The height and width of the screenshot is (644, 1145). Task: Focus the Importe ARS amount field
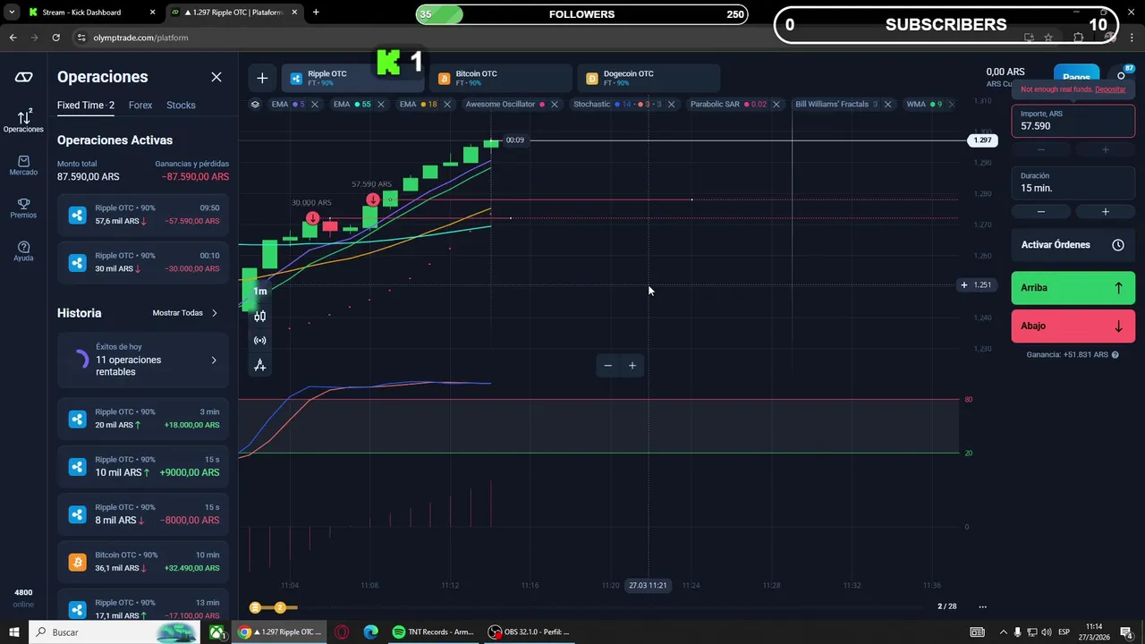point(1073,121)
